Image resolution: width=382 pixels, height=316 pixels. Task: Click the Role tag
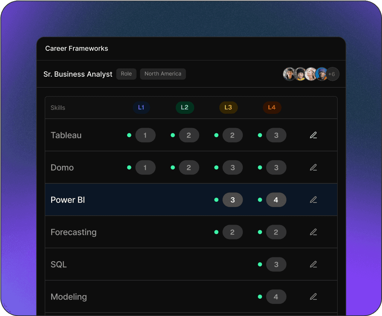click(x=126, y=74)
